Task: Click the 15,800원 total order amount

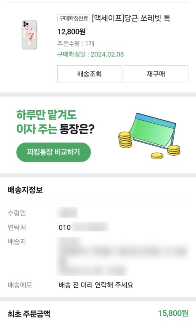Action: tap(173, 313)
